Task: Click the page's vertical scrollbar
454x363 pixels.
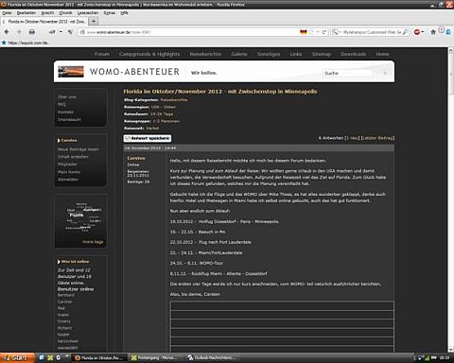Action: [x=451, y=199]
